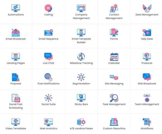Go to Email Template Builder label

pos(81,41)
